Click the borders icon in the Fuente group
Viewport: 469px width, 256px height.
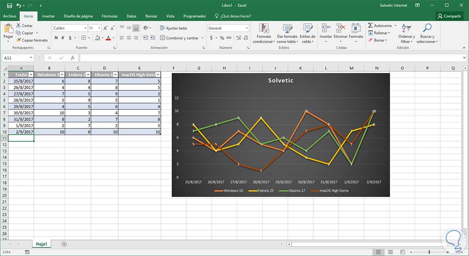click(84, 38)
